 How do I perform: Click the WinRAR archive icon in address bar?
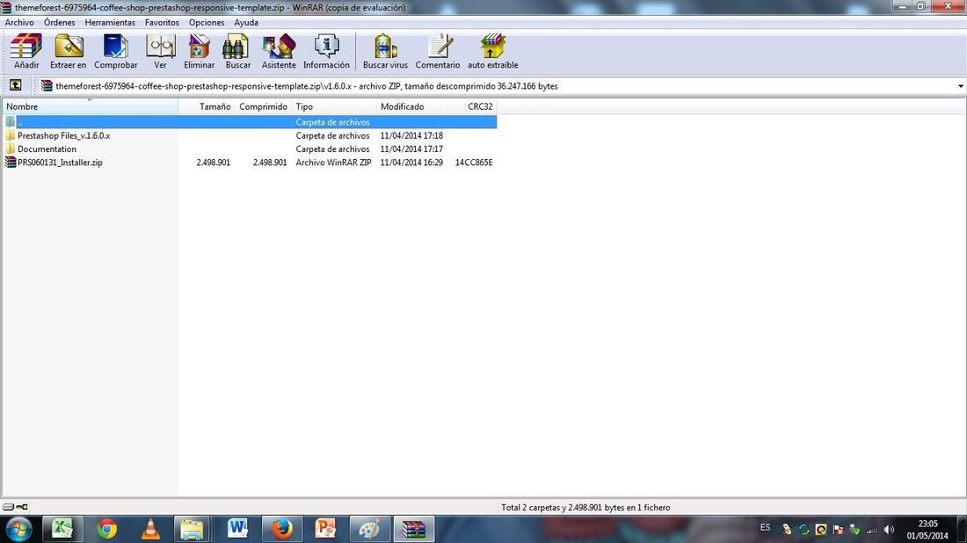click(x=47, y=86)
